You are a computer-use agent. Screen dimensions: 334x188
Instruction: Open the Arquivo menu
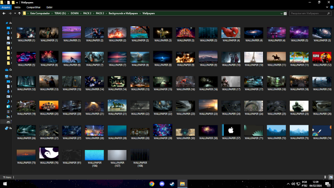tap(6, 7)
